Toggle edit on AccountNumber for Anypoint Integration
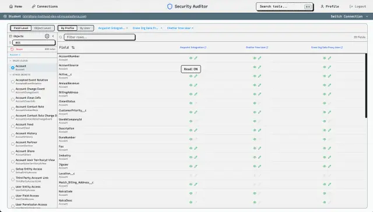The height and width of the screenshot is (212, 373). [x=196, y=58]
